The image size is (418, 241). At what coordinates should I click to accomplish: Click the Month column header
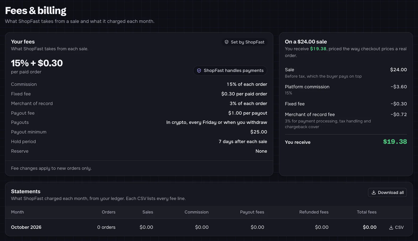17,212
